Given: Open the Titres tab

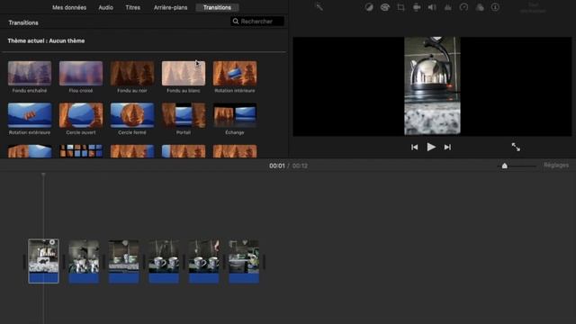Looking at the screenshot, I should coord(132,7).
